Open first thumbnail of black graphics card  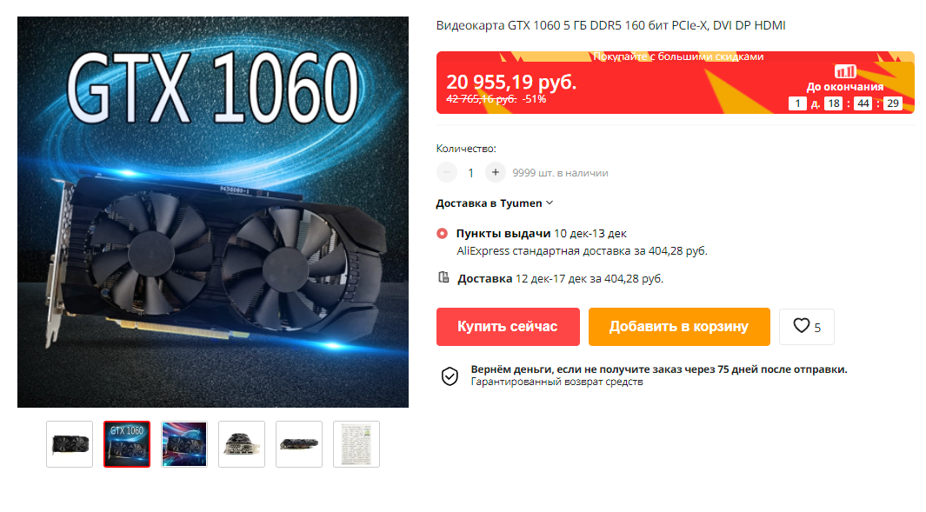70,444
